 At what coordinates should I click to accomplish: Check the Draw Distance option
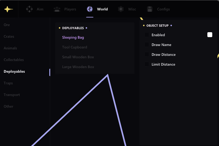[146, 54]
